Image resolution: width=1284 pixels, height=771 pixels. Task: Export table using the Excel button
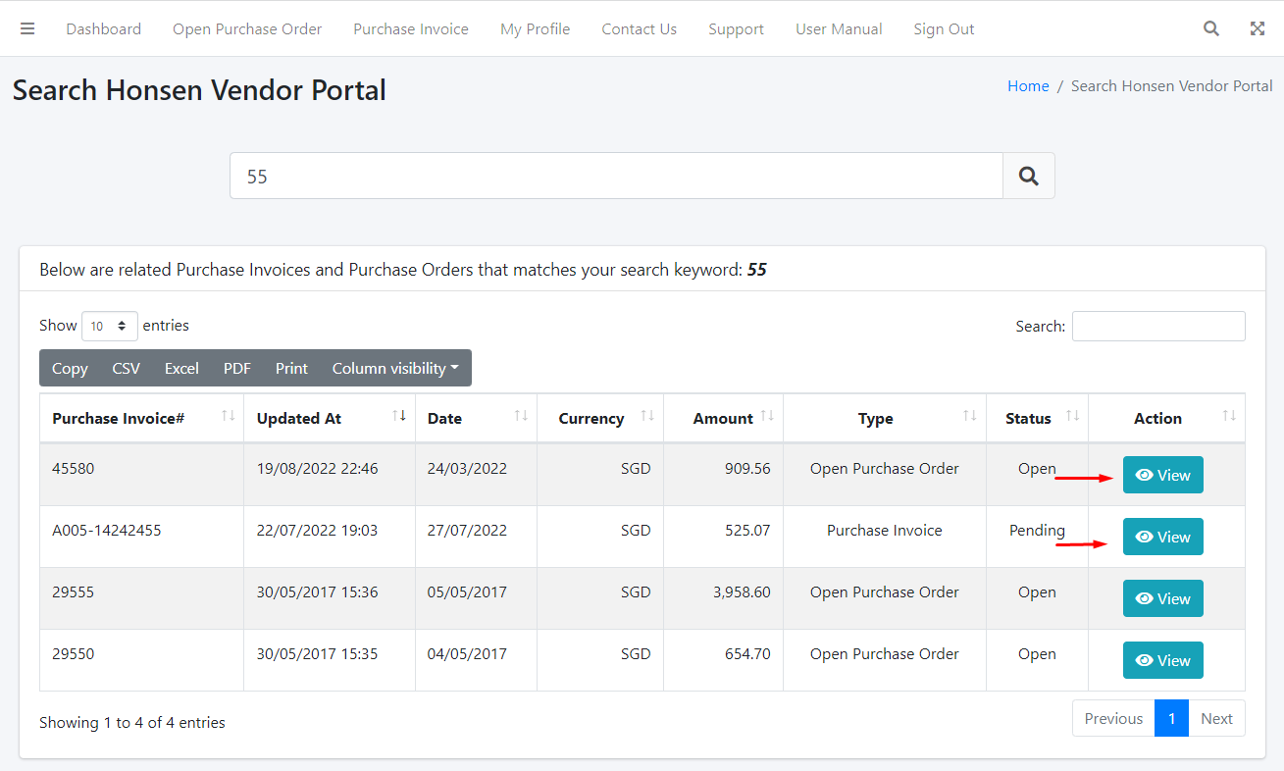click(x=181, y=368)
